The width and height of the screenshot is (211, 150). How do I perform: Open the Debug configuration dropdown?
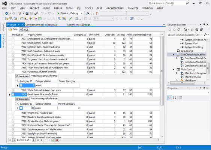(x=82, y=13)
